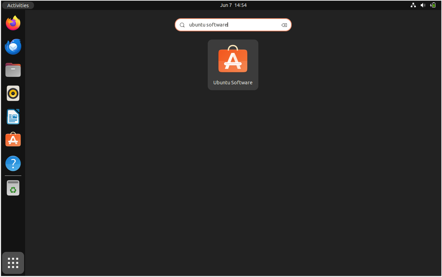The width and height of the screenshot is (442, 277).
Task: Open Thunderbird Mail from the dock
Action: pos(13,47)
